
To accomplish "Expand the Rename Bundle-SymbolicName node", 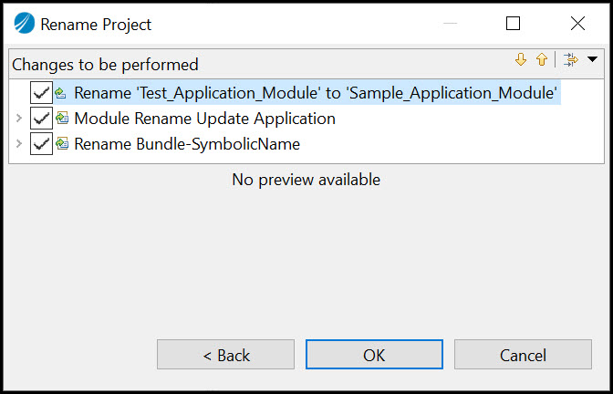I will 18,144.
